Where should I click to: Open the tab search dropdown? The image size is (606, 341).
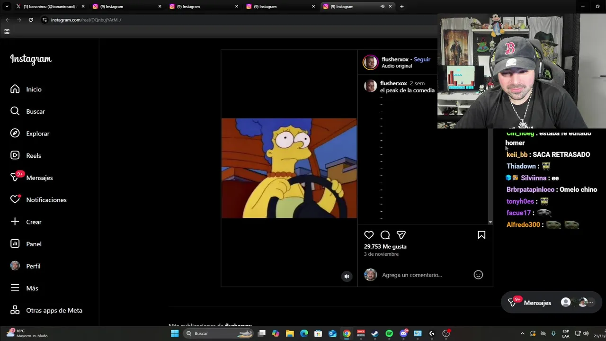point(7,7)
